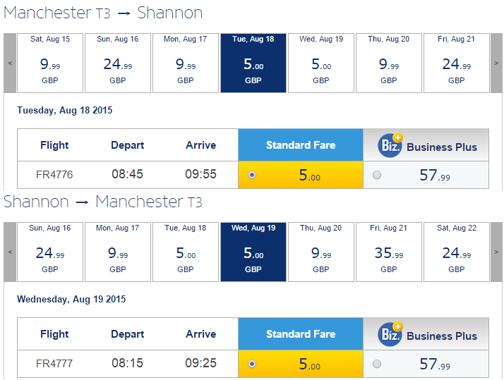This screenshot has width=504, height=380.
Task: Show later dates for Shannon to Manchester
Action: coord(496,252)
